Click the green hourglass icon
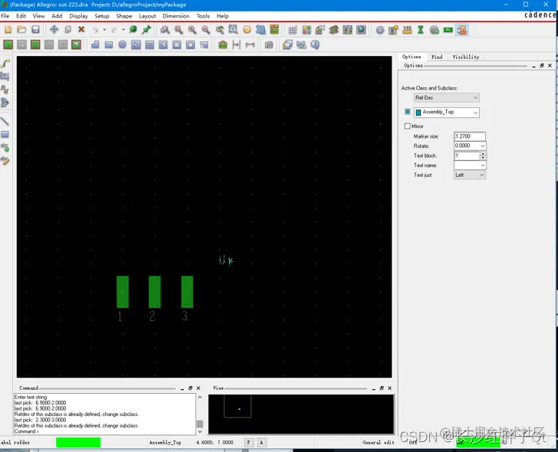The width and height of the screenshot is (558, 452). coord(420,30)
